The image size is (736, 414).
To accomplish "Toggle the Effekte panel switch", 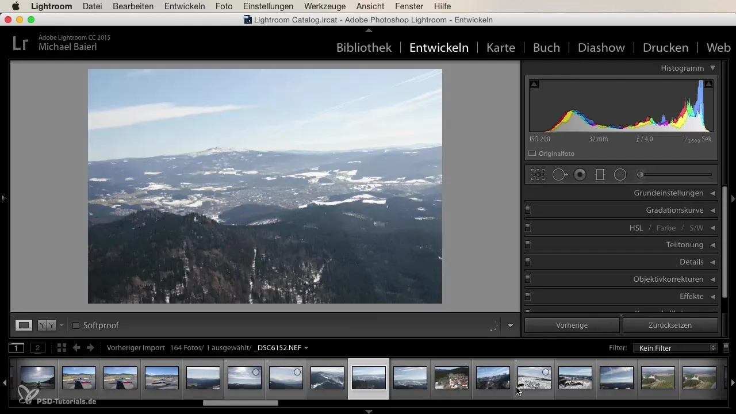I will click(527, 297).
